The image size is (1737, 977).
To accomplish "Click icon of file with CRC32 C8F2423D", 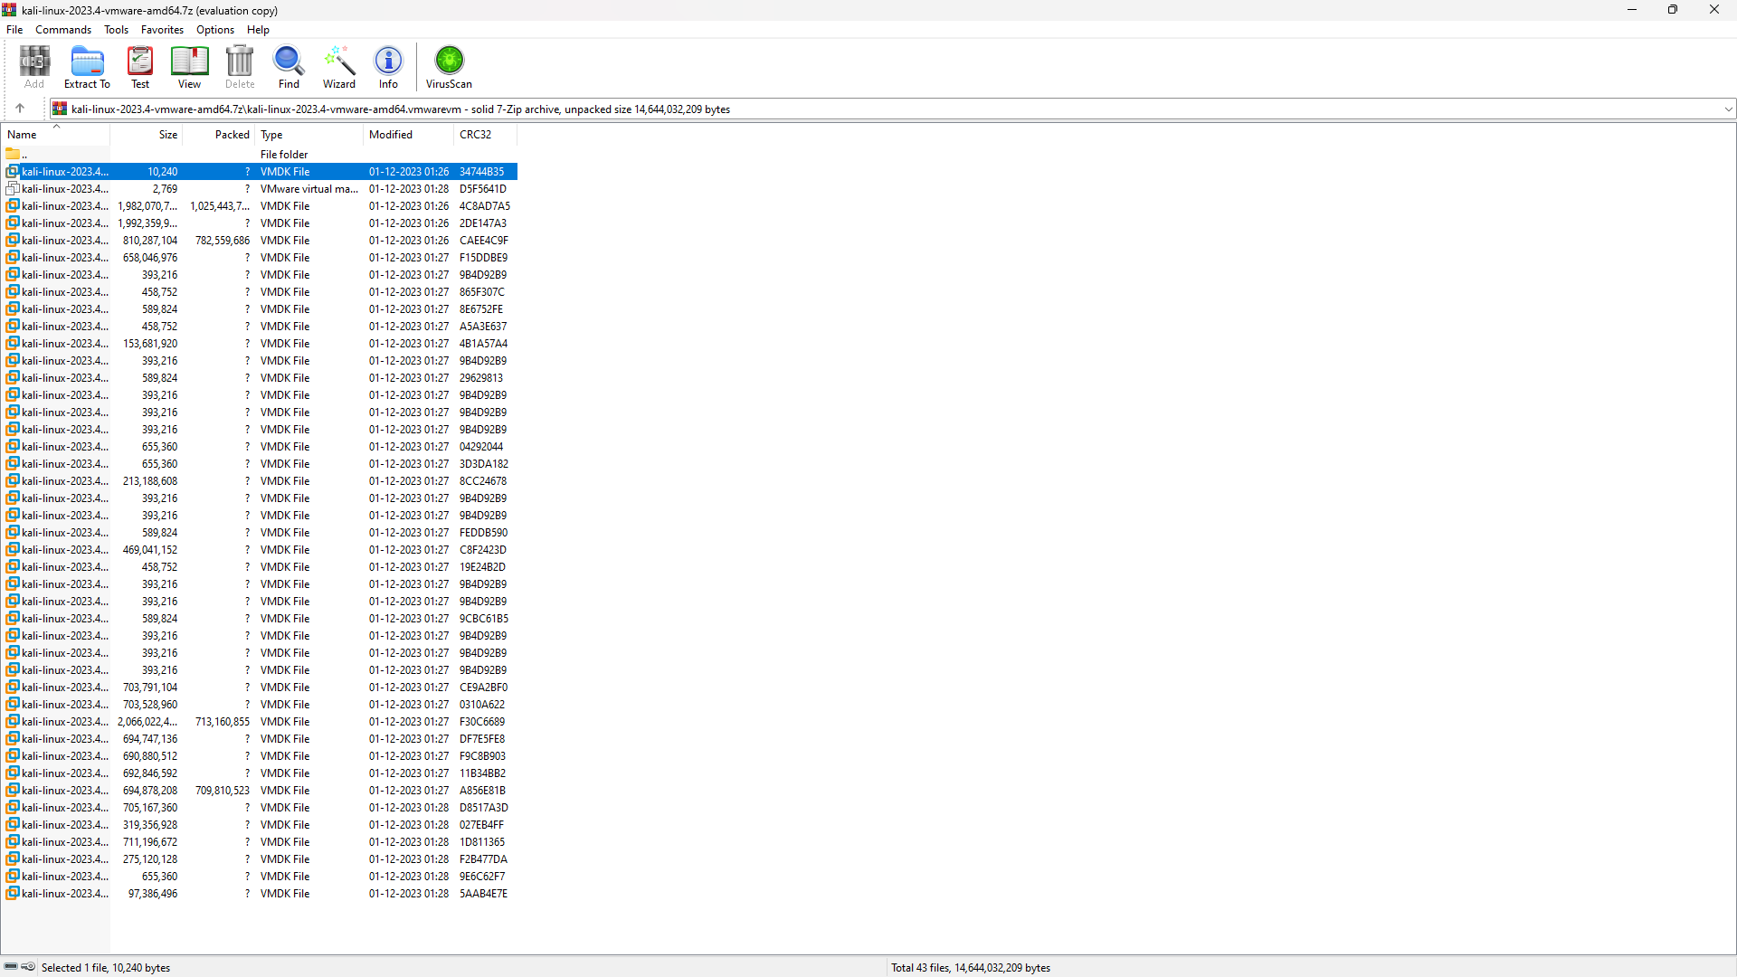I will tap(13, 550).
